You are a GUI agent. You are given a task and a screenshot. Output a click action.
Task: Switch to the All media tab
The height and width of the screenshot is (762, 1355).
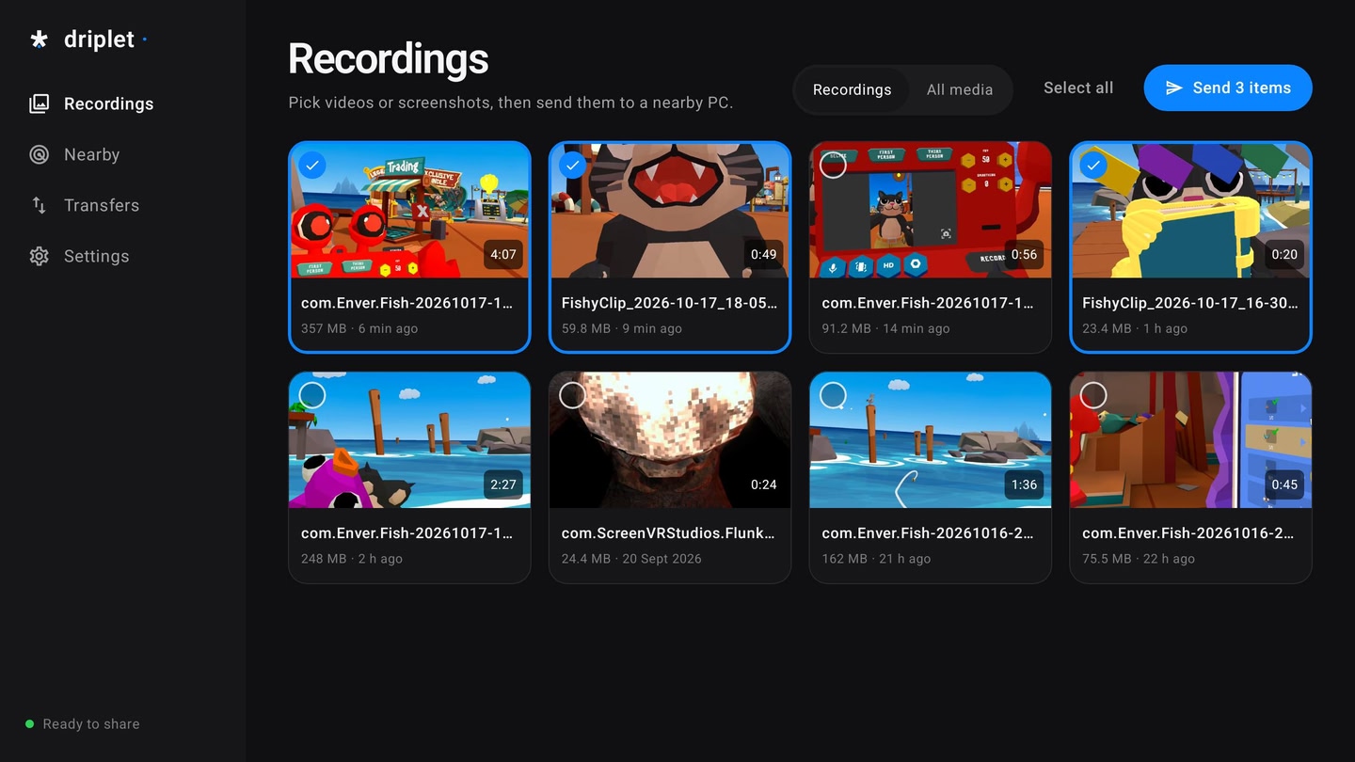pos(959,89)
